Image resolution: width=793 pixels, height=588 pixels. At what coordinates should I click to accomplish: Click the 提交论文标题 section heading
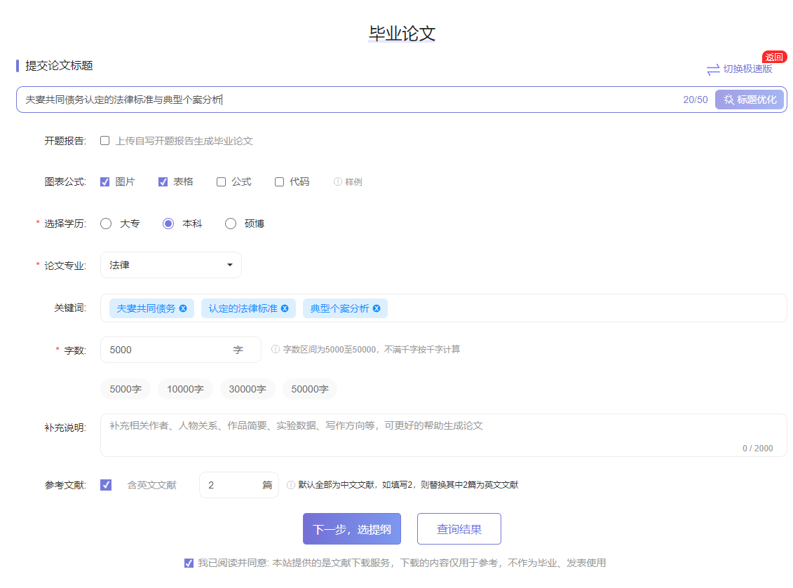(59, 66)
